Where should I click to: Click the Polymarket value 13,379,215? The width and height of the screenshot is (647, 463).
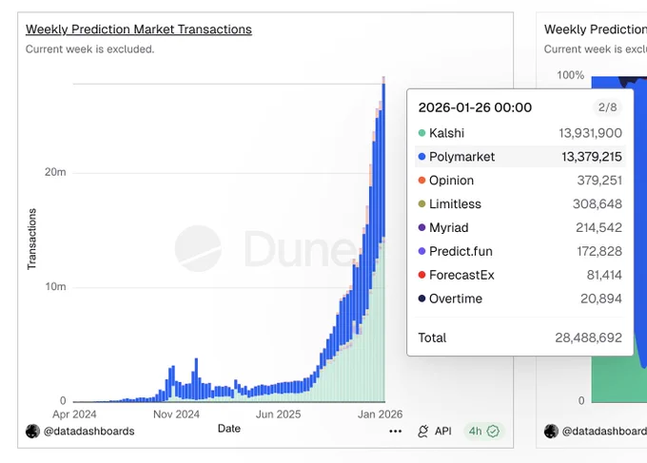pos(591,157)
